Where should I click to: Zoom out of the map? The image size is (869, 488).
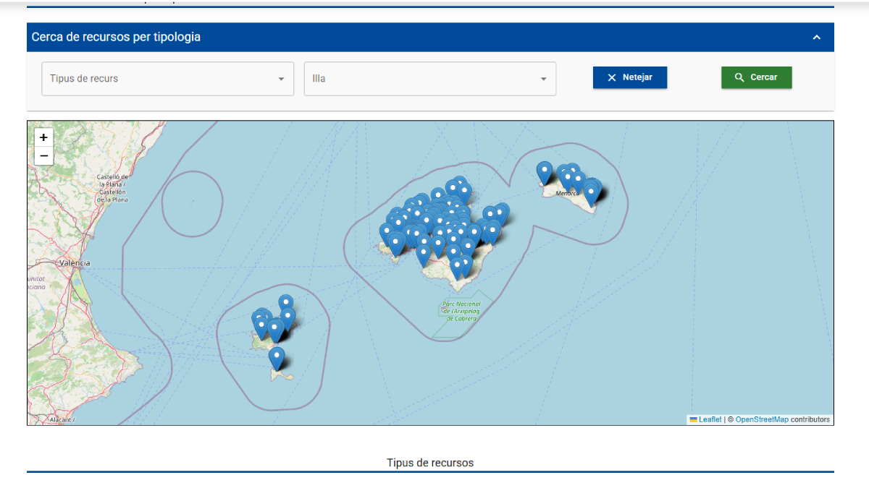coord(43,156)
